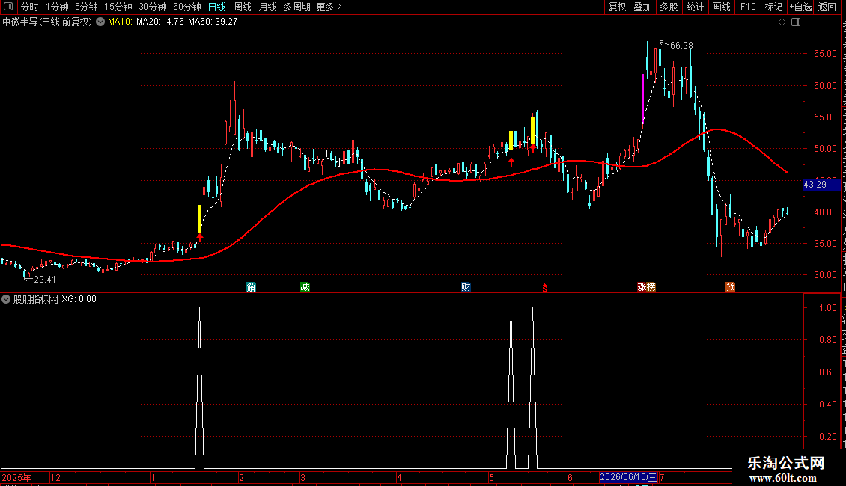Viewport: 846px width, 486px height.
Task: Click the MA10 indicator label
Action: pos(120,22)
